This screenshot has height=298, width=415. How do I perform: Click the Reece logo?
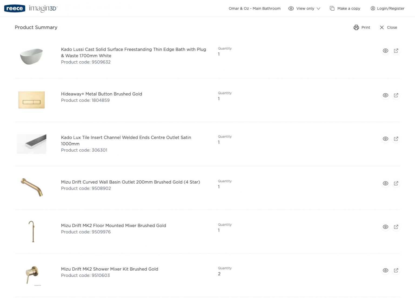(x=15, y=8)
